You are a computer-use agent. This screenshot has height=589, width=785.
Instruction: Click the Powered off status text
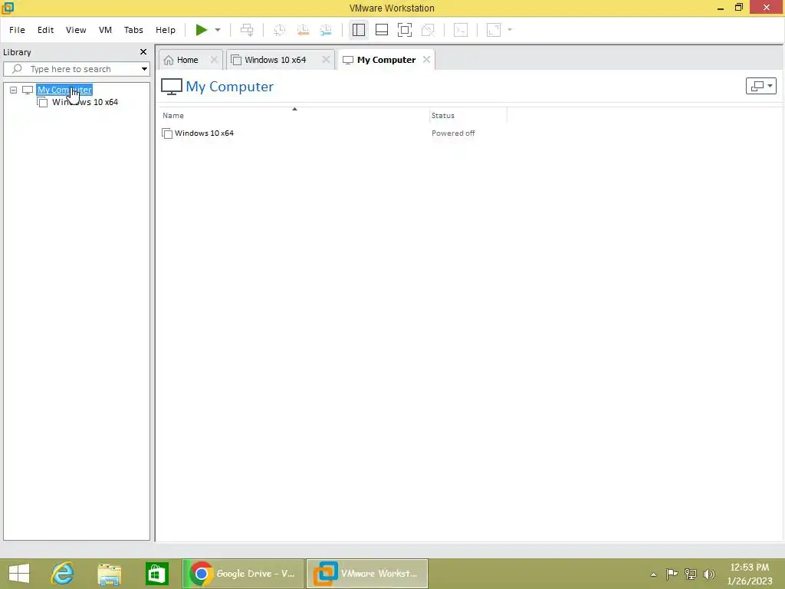click(x=453, y=133)
